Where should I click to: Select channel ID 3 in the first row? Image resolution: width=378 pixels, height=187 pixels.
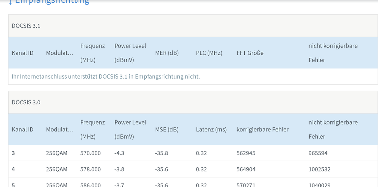[x=13, y=153]
